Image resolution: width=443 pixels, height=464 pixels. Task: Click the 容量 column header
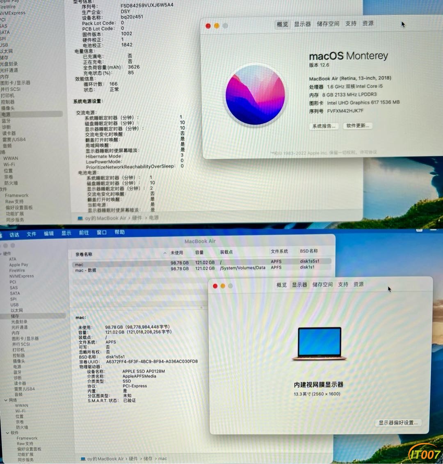(x=199, y=252)
